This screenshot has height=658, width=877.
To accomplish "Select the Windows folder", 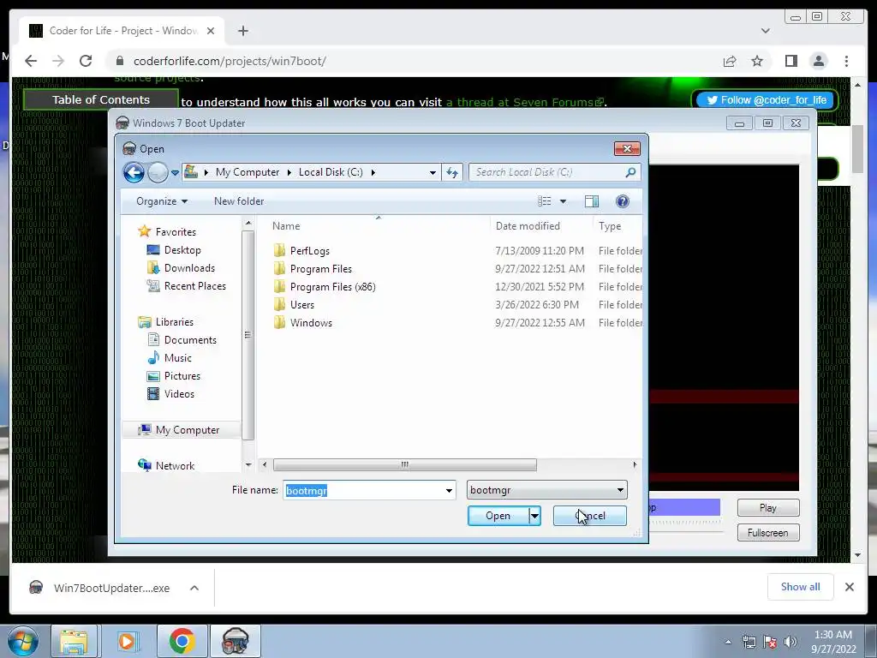I will pos(311,322).
